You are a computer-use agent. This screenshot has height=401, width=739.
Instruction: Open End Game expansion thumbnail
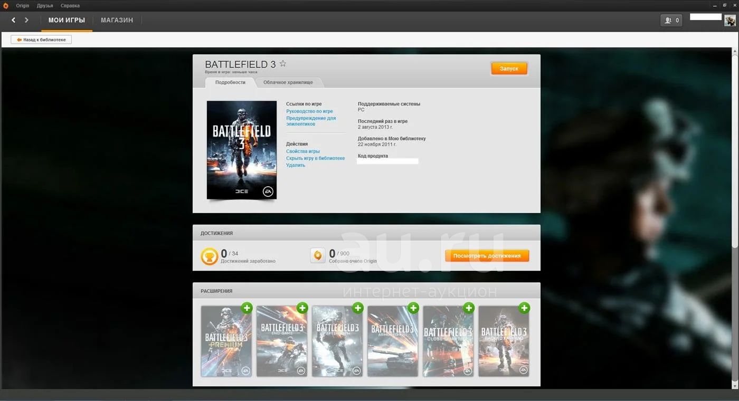click(x=282, y=341)
